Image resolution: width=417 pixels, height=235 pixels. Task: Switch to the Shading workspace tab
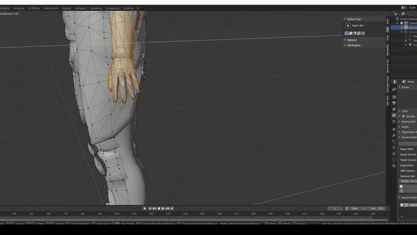pos(66,8)
